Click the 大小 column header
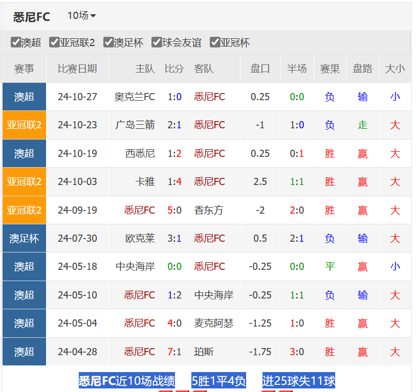The image size is (416, 392). (395, 69)
